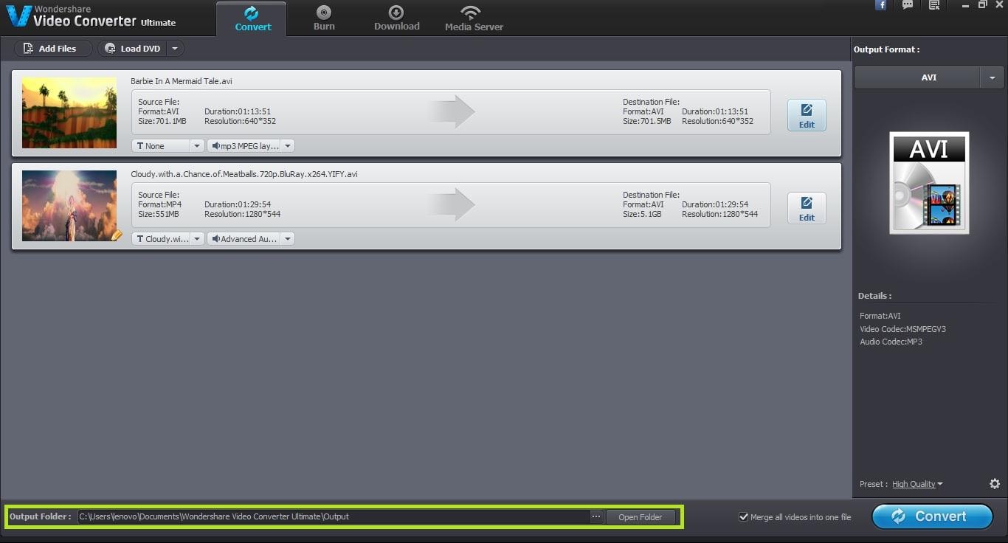Select the Barbie In A Mermaid Tale thumbnail
This screenshot has height=543, width=1008.
click(x=69, y=113)
